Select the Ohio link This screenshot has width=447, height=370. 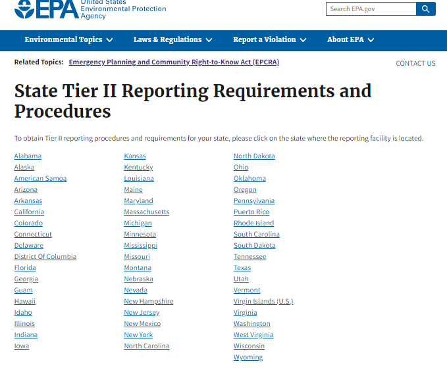point(241,167)
